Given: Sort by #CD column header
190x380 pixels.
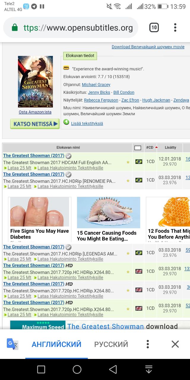Looking at the screenshot, I should [150, 148].
